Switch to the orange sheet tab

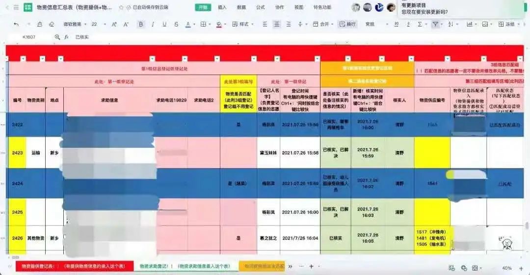[x=262, y=266]
